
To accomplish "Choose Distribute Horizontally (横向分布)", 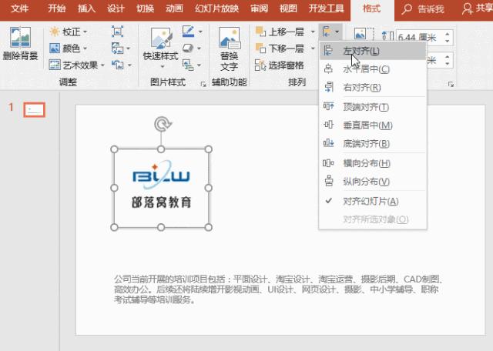I will pos(373,163).
